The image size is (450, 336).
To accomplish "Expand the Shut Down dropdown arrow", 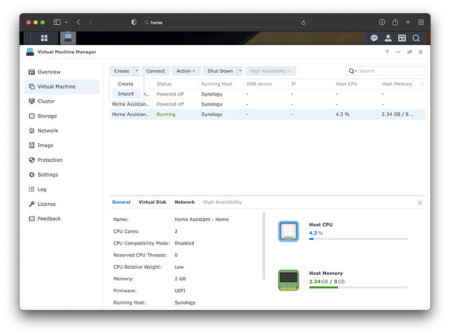I will tap(240, 71).
